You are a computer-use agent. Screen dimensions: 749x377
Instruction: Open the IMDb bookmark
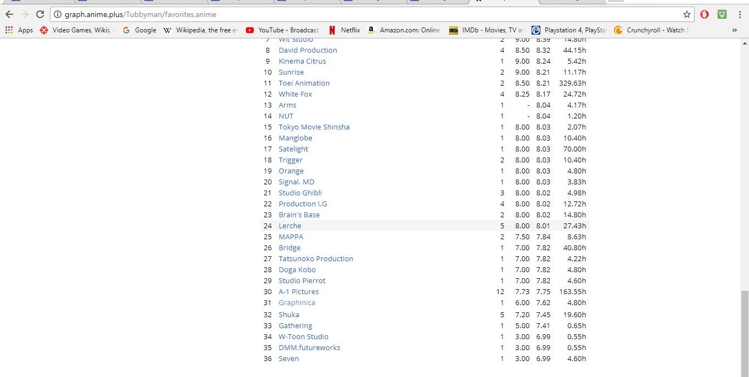coord(487,30)
